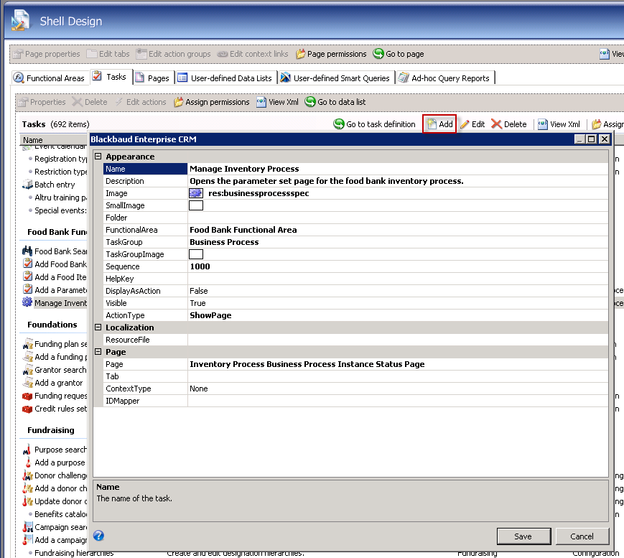The width and height of the screenshot is (624, 558).
Task: Click the ResourceFile value field
Action: tap(398, 340)
